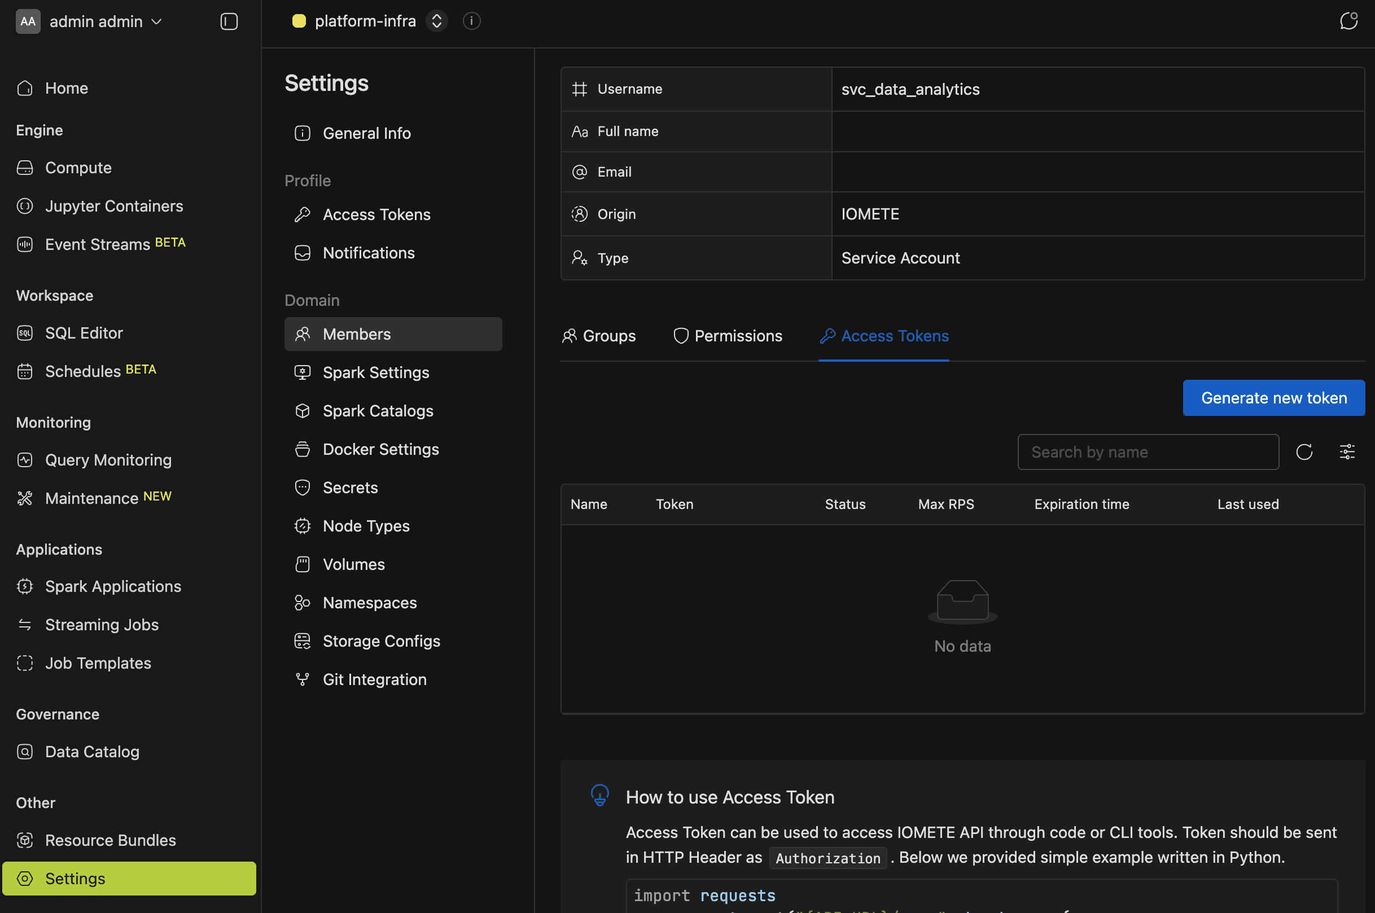Click the info icon next to platform-infra
The image size is (1375, 913).
471,21
